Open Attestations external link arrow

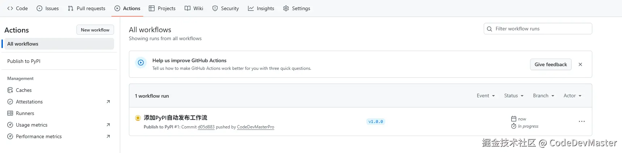pyautogui.click(x=108, y=102)
